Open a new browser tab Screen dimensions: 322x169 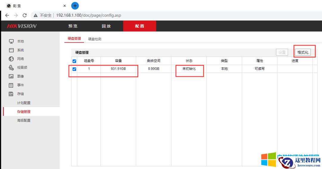[75, 6]
